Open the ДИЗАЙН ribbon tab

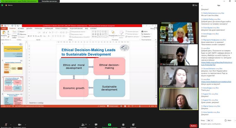pyautogui.click(x=29, y=28)
